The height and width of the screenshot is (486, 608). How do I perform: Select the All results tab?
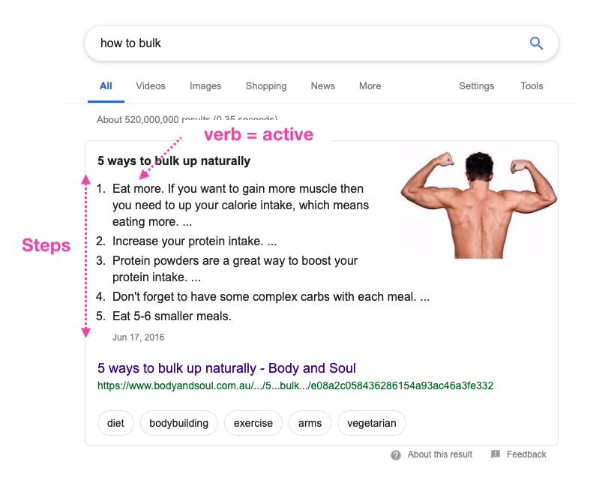106,86
